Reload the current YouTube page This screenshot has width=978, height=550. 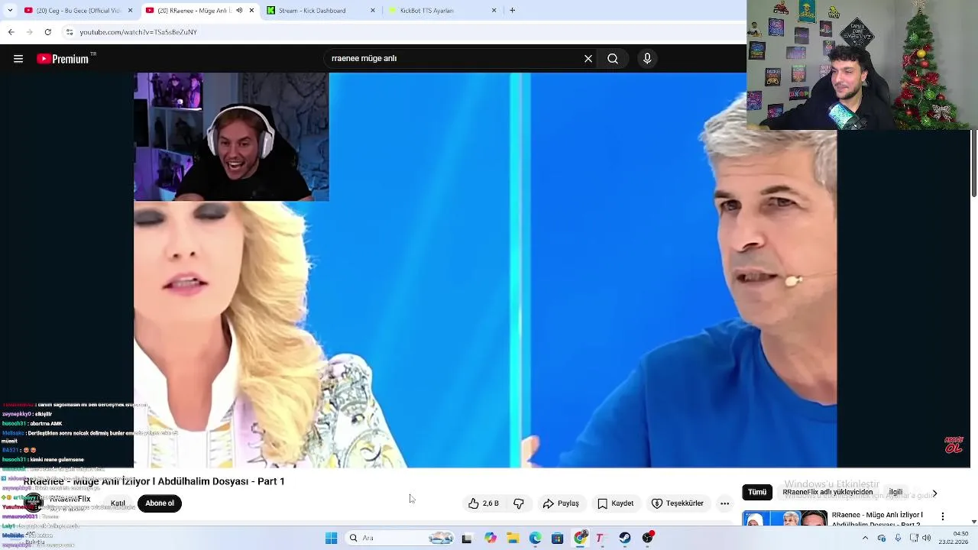click(x=48, y=32)
